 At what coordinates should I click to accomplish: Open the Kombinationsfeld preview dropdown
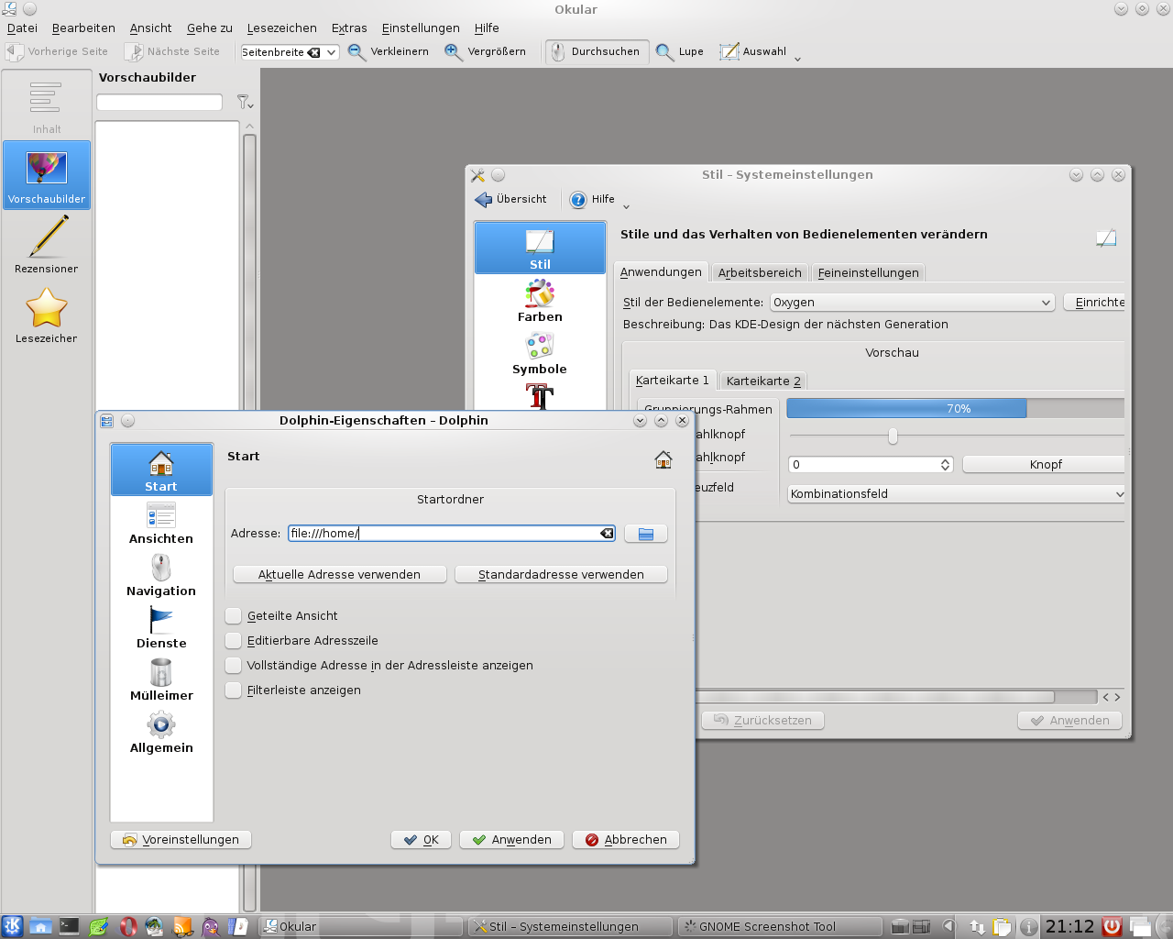pyautogui.click(x=957, y=494)
